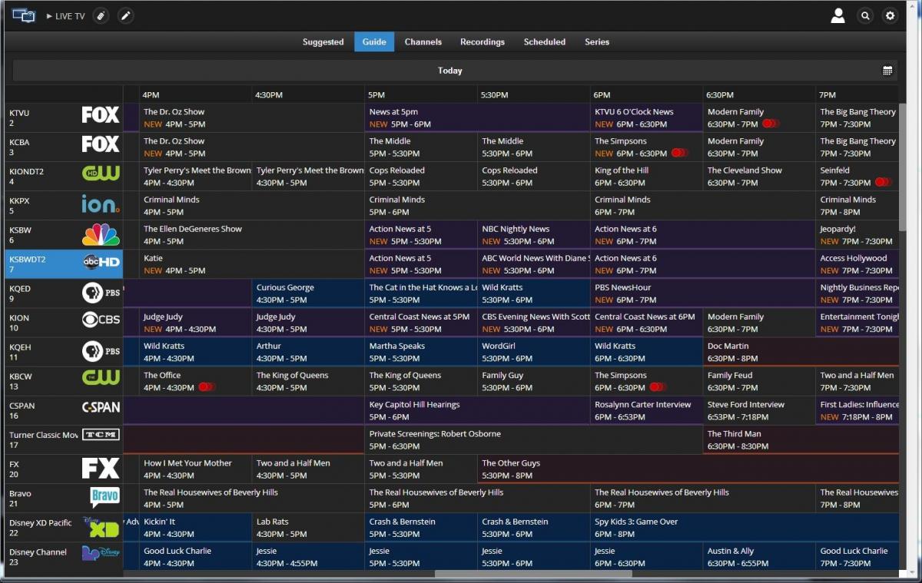This screenshot has width=922, height=583.
Task: Switch to the Channels tab
Action: point(423,42)
